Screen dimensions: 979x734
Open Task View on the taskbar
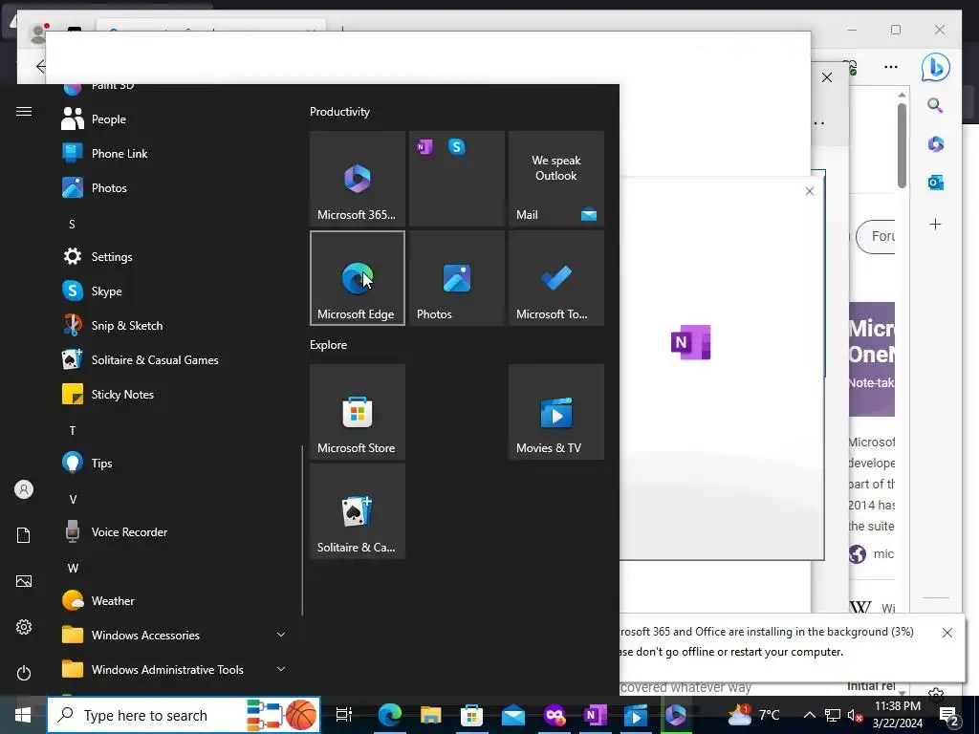[344, 715]
